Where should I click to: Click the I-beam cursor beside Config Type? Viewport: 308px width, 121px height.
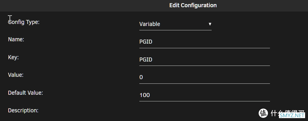10,19
